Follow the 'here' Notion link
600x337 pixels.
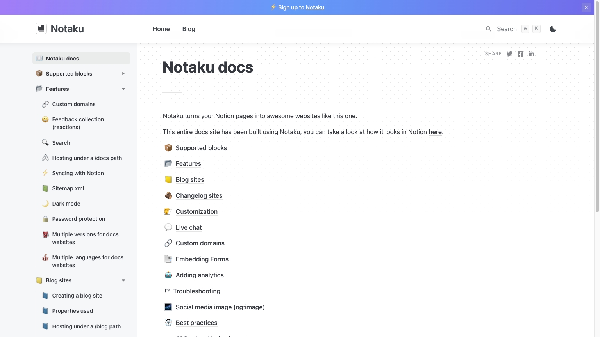[435, 132]
